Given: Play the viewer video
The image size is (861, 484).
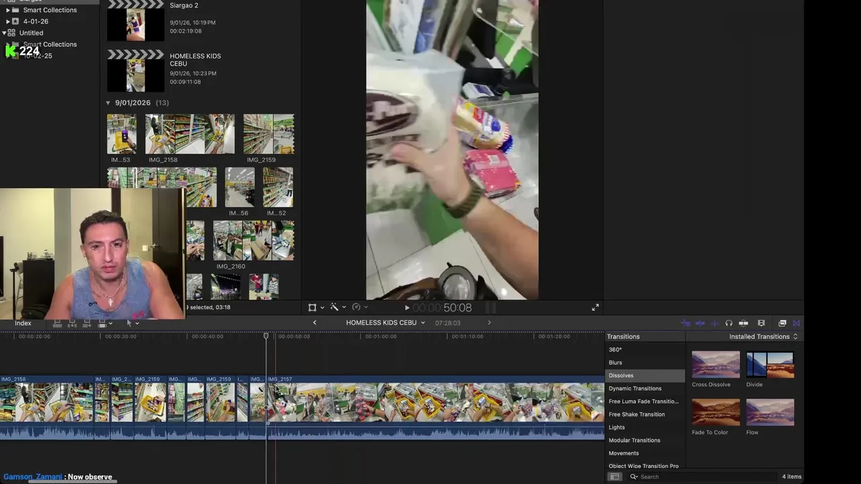Looking at the screenshot, I should (407, 308).
